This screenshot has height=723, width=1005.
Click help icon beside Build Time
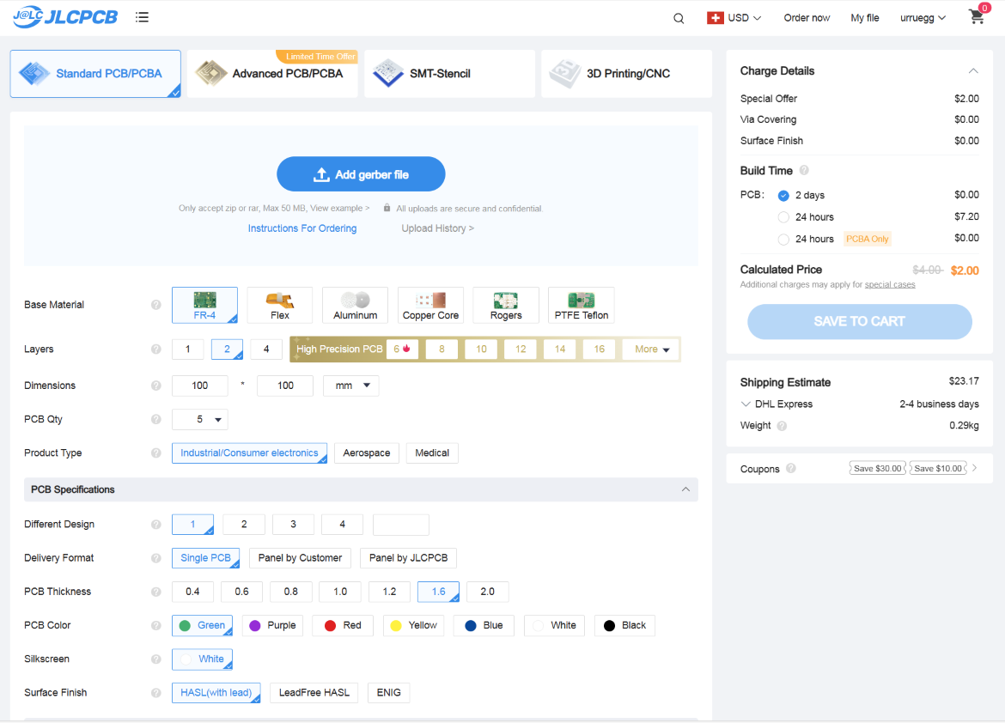pos(804,170)
